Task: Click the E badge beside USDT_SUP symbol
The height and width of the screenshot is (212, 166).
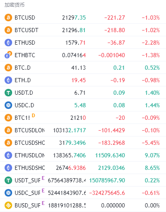Action: [43, 178]
